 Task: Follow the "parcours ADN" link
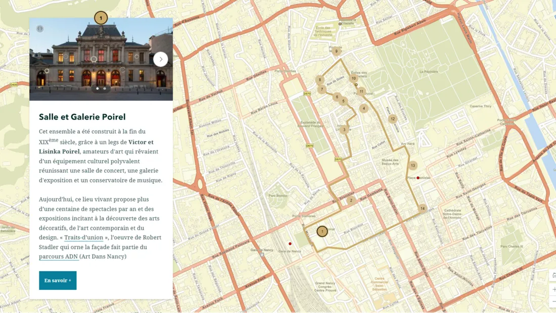tap(58, 256)
